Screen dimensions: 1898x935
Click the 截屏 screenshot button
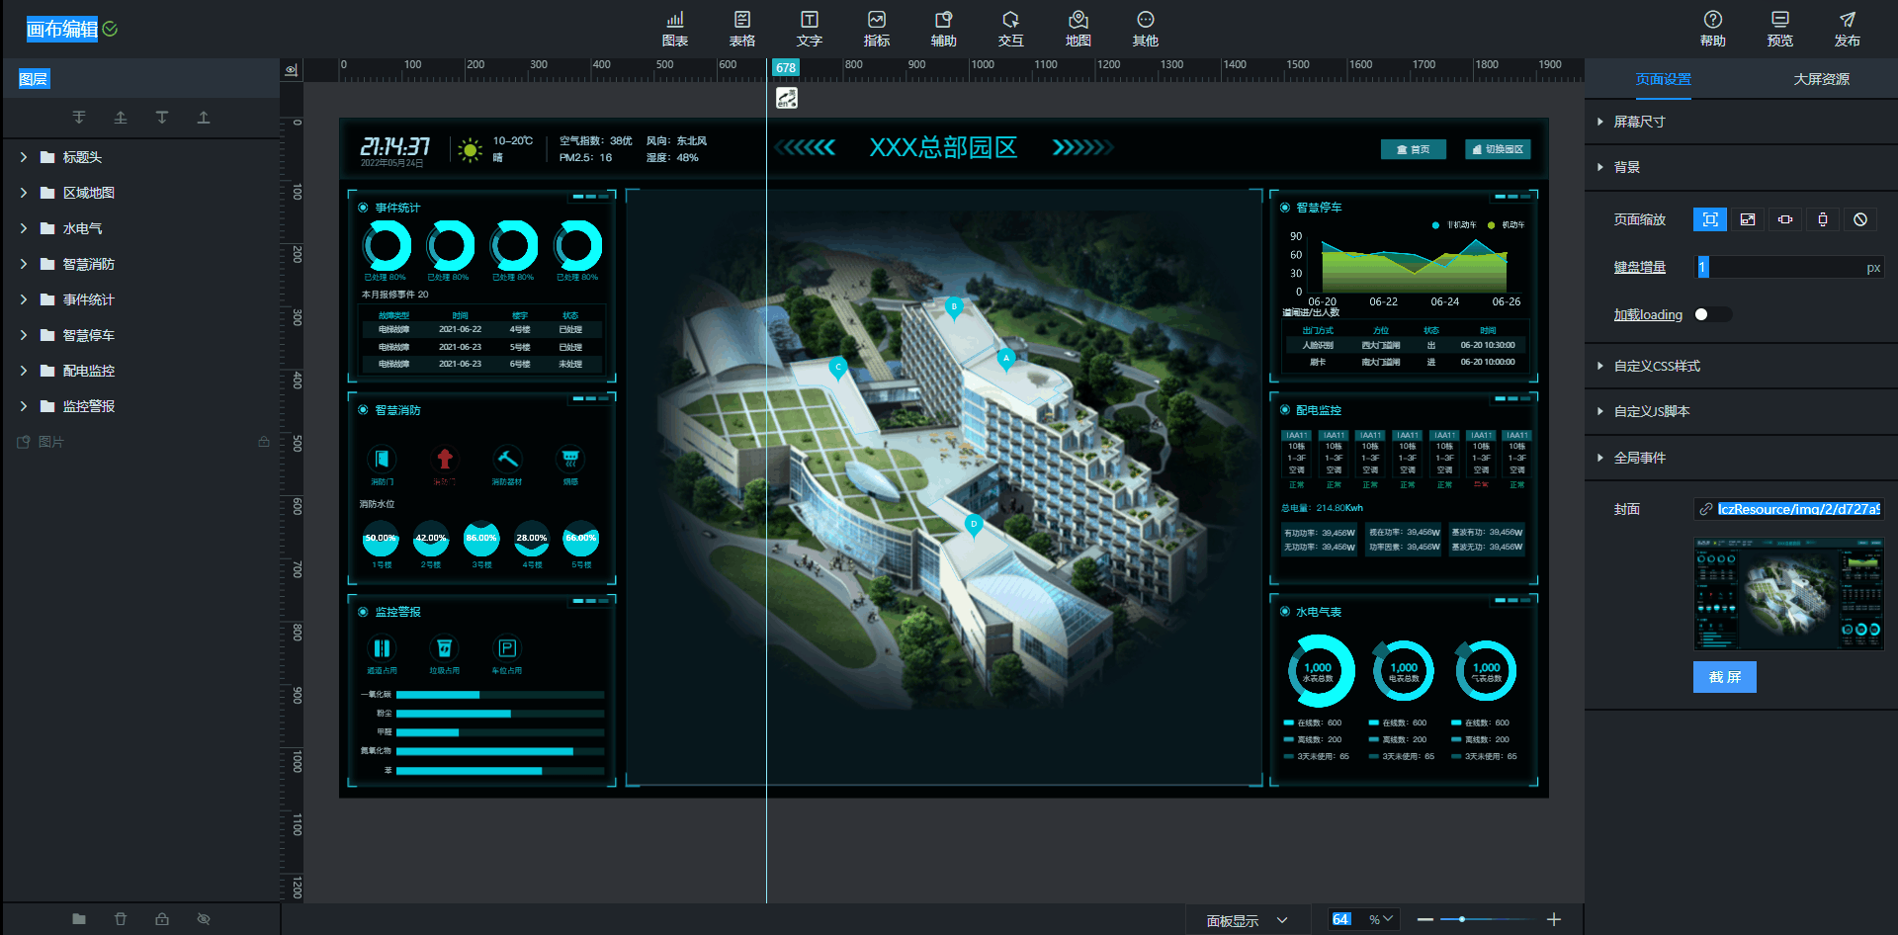click(x=1724, y=677)
